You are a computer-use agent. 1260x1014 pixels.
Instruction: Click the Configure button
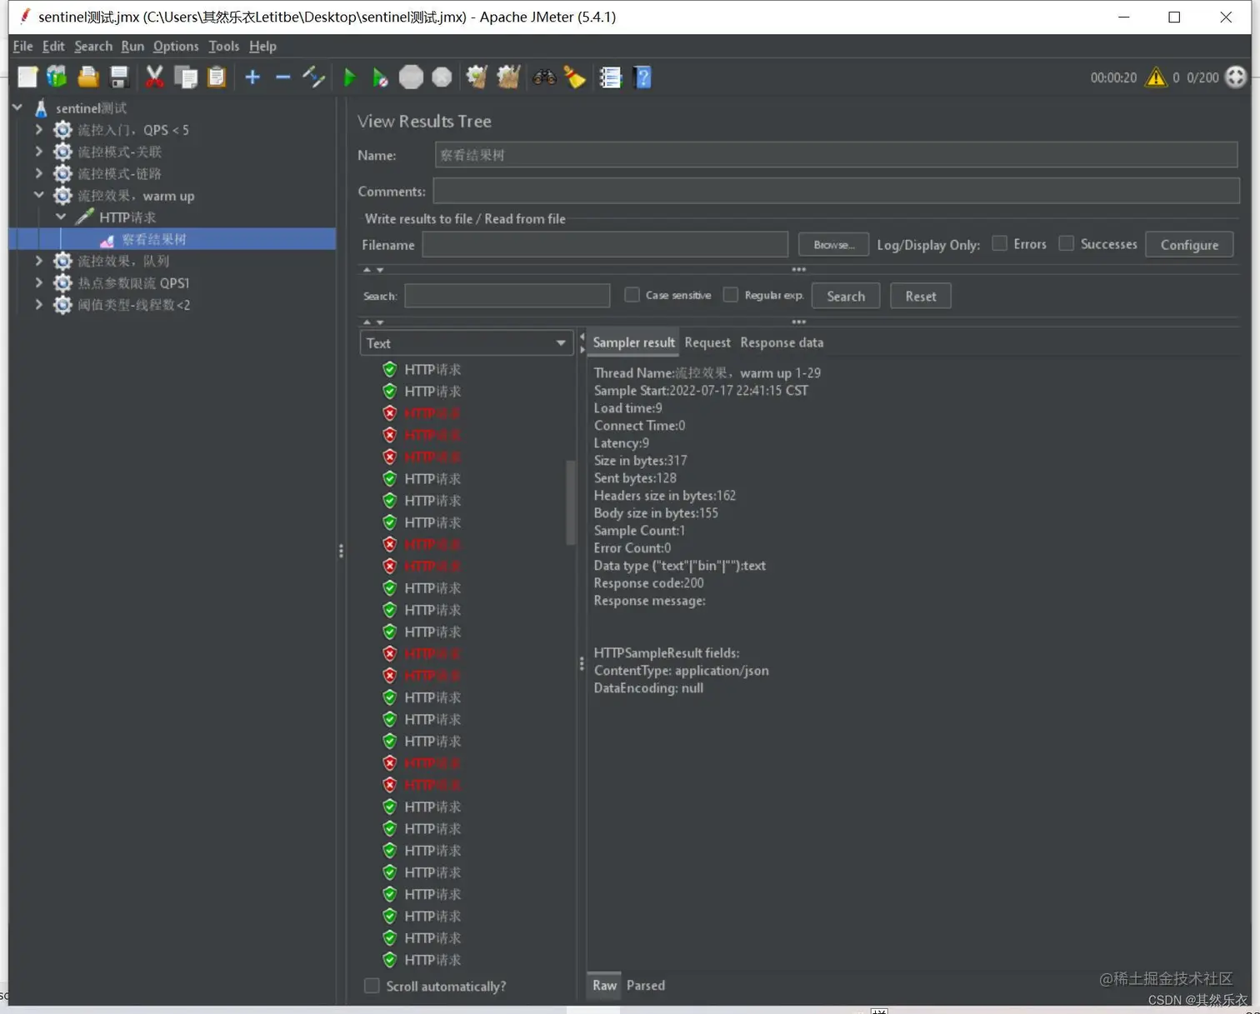point(1189,245)
